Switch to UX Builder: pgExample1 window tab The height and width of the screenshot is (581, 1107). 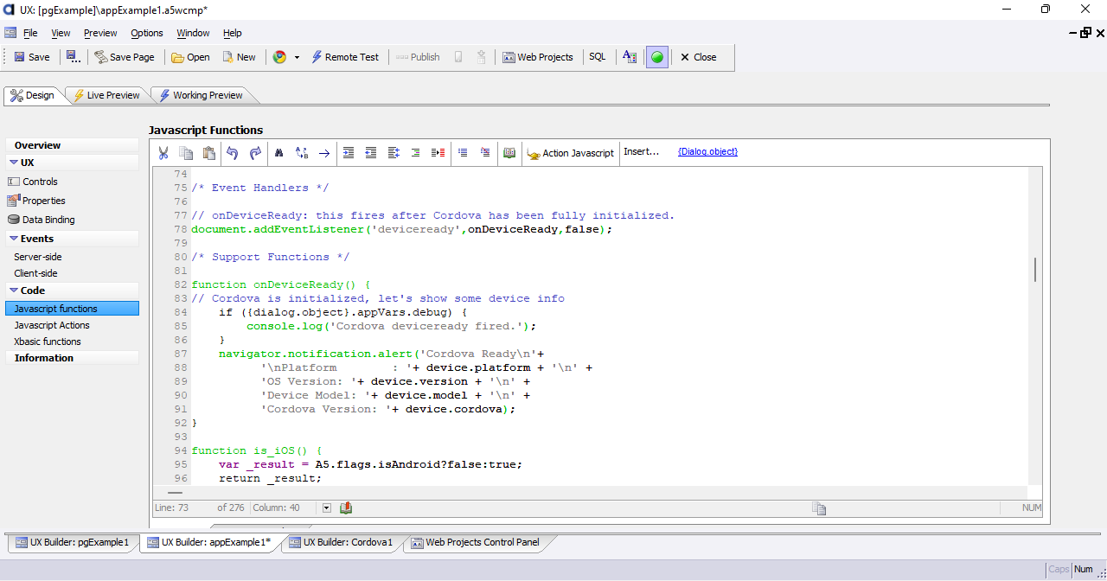pyautogui.click(x=72, y=543)
